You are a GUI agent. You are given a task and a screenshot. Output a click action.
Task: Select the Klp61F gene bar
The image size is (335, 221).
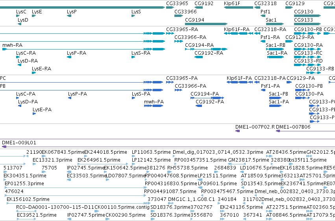click(x=239, y=7)
